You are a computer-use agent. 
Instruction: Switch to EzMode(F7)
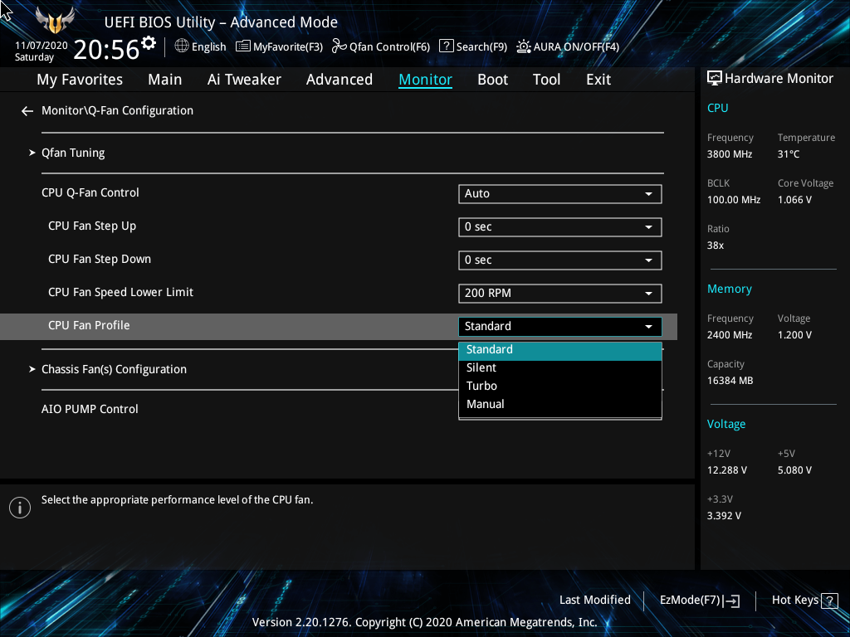[699, 601]
